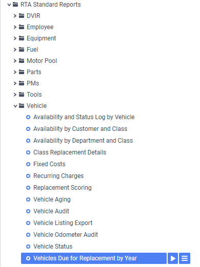Screen dimensions: 200x267
Task: Click the RTA Standard Reports folder icon
Action: (x=15, y=5)
